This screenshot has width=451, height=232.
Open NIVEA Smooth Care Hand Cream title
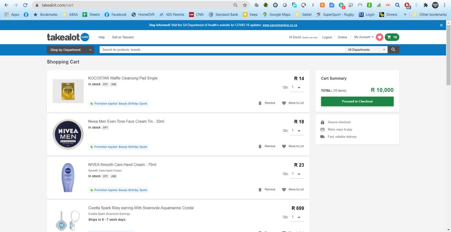click(x=122, y=165)
